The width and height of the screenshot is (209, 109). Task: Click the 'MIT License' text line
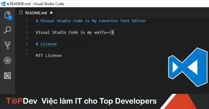tap(49, 55)
